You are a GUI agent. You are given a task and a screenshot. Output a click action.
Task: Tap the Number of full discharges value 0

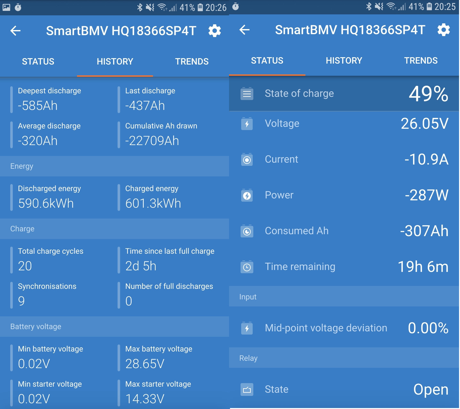pos(129,301)
